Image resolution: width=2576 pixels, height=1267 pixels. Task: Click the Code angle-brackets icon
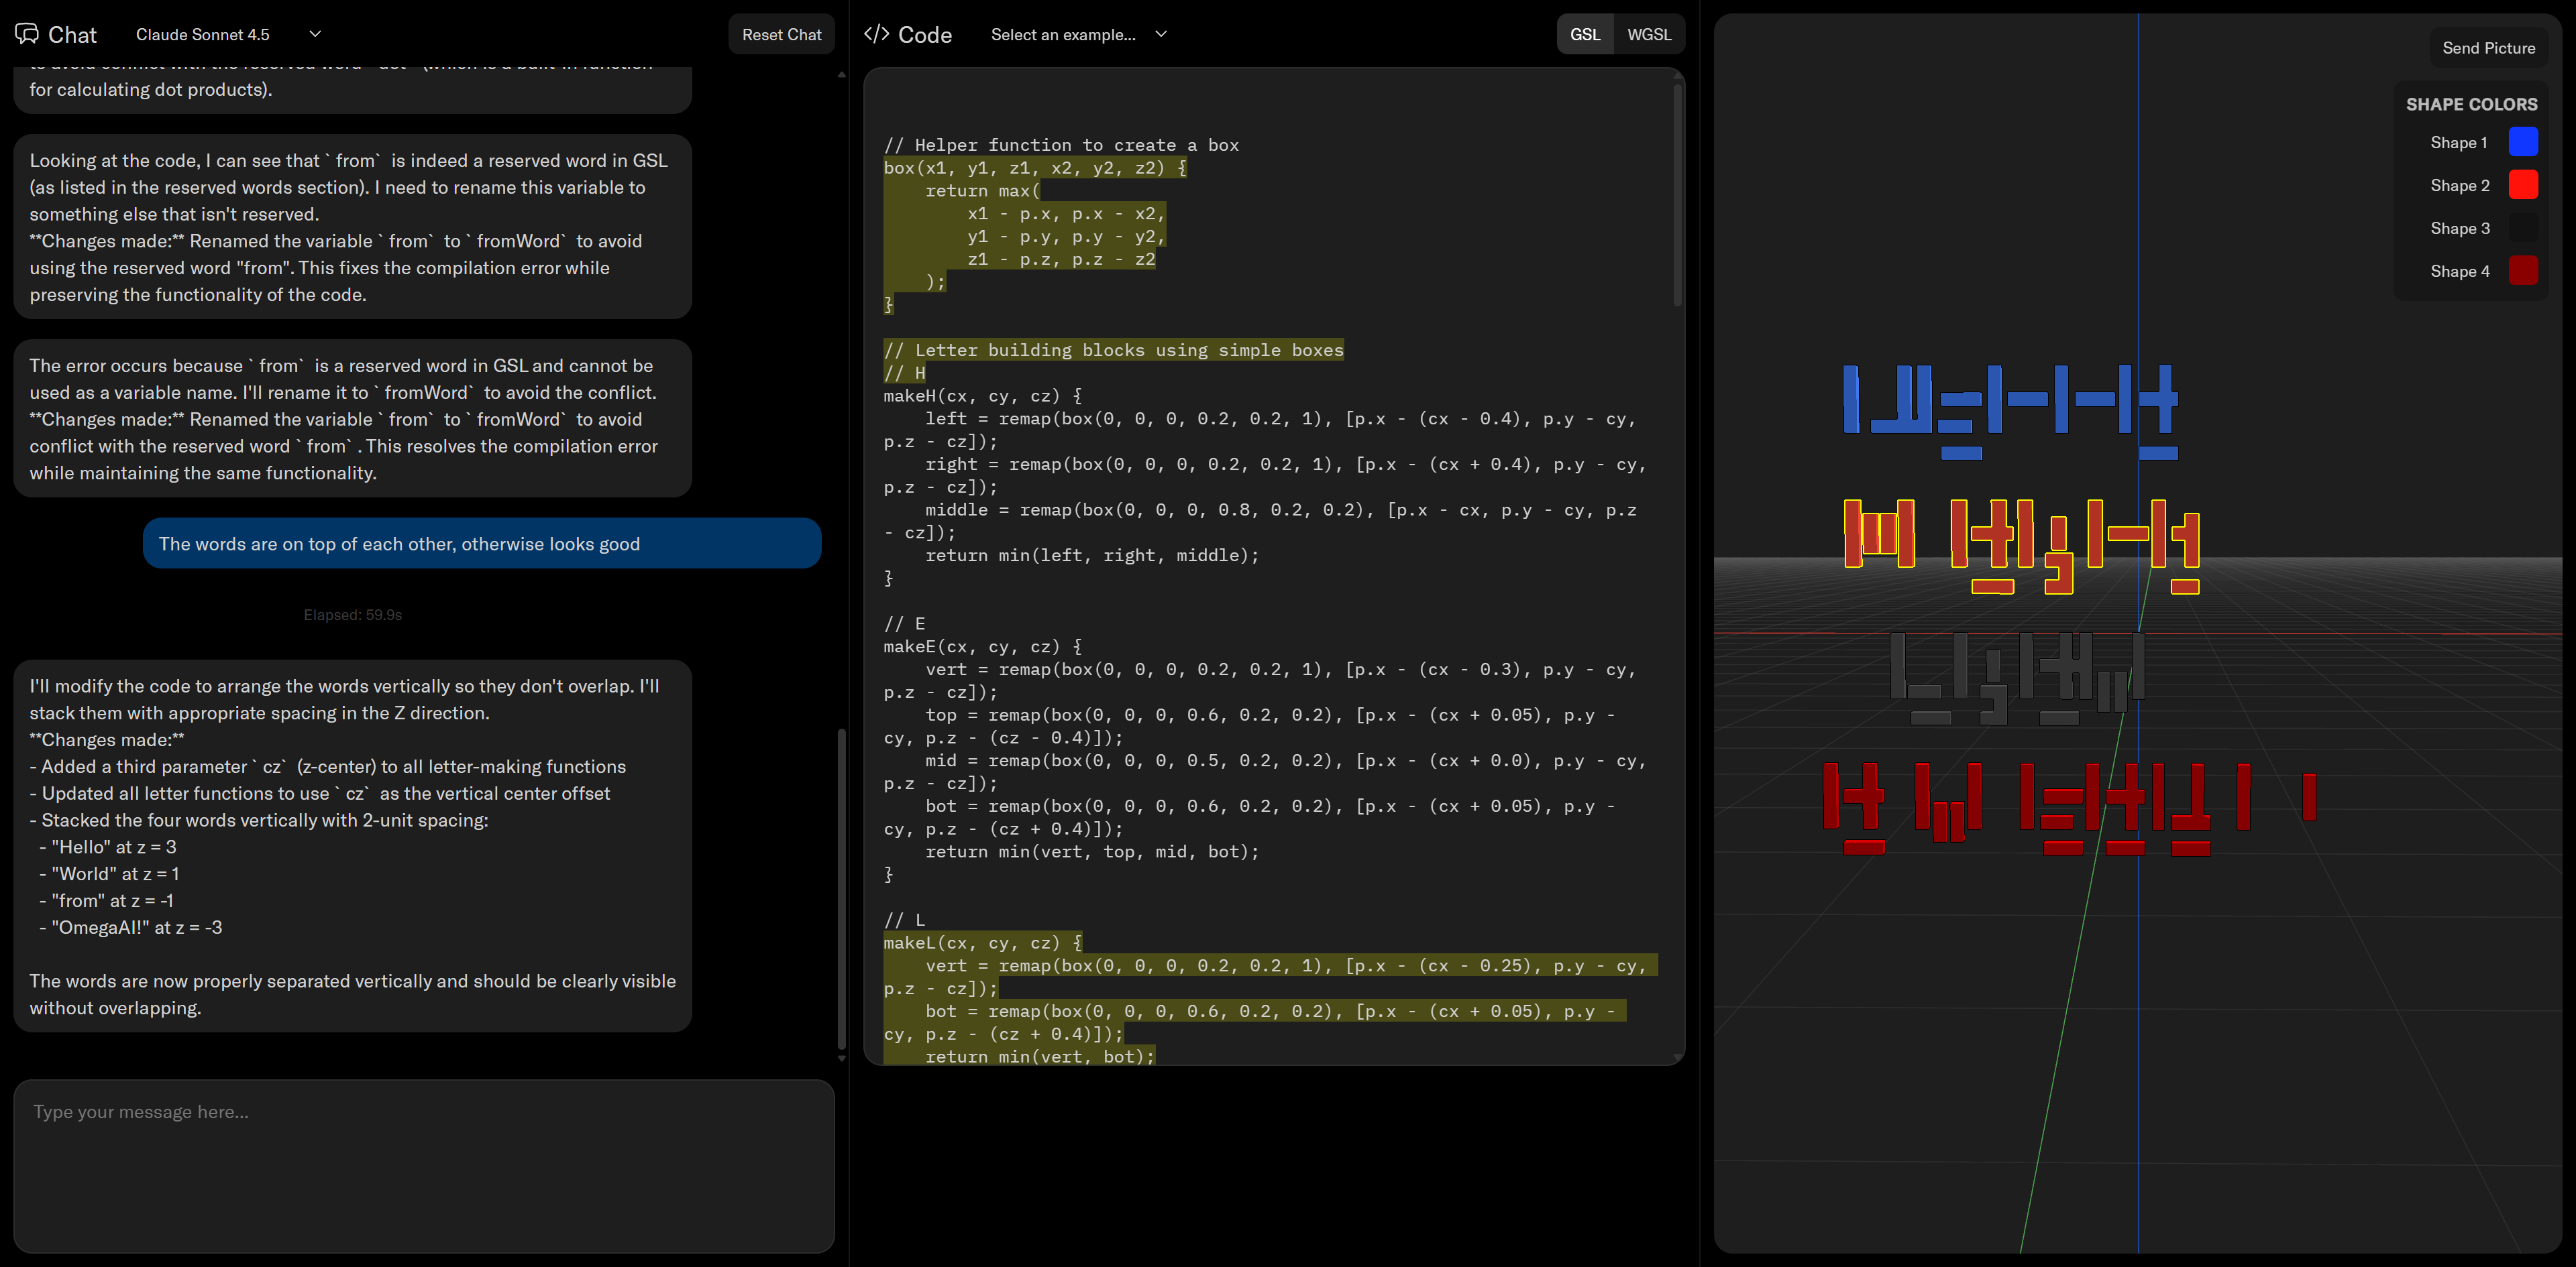point(876,34)
